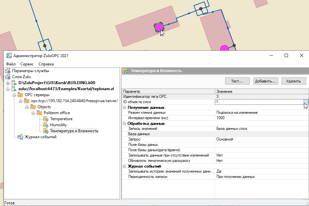Select the Humidity tag icon

(45, 125)
